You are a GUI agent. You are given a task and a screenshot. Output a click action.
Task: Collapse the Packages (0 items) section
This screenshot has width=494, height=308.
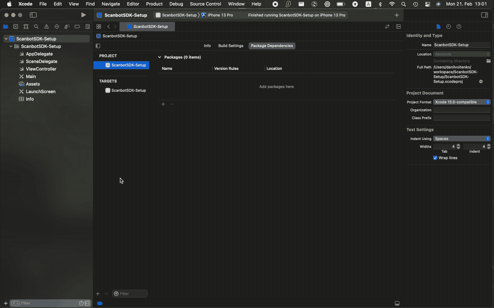[160, 57]
